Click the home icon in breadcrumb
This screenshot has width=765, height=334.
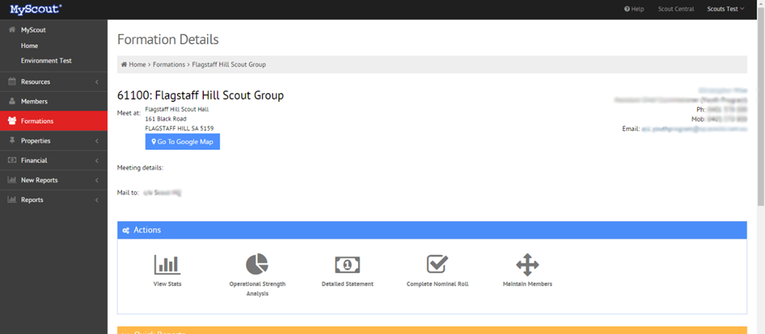(124, 65)
